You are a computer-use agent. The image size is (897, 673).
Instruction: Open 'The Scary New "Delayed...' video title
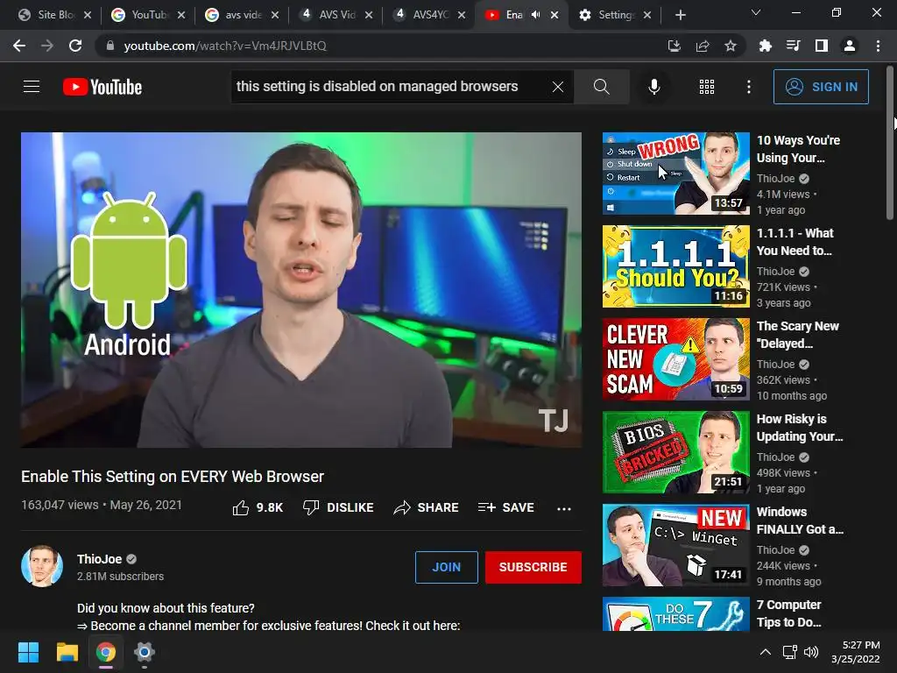[797, 335]
